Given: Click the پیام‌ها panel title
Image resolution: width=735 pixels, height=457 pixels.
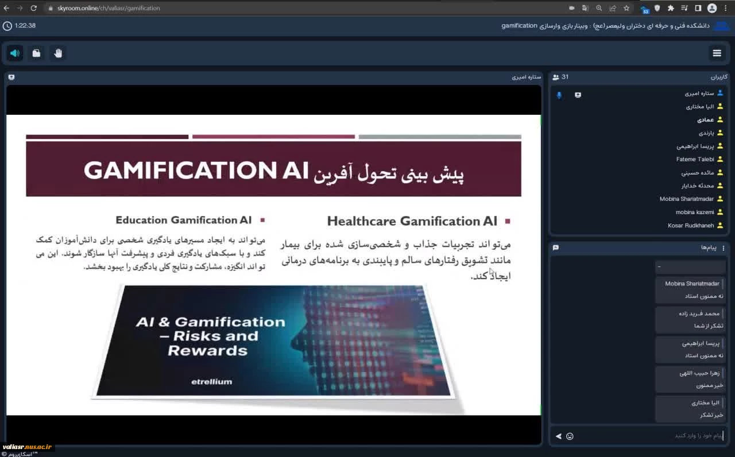Looking at the screenshot, I should pyautogui.click(x=709, y=247).
